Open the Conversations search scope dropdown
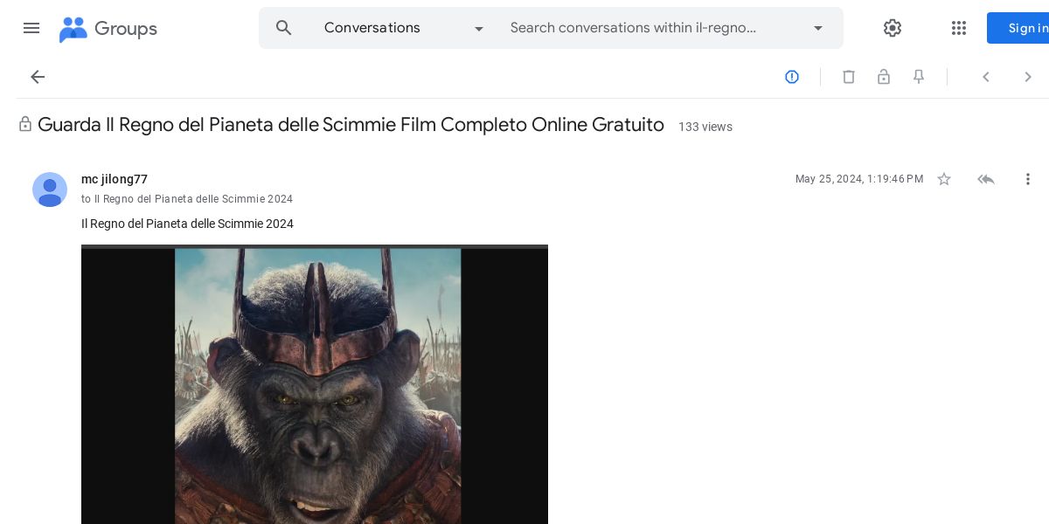Image resolution: width=1049 pixels, height=524 pixels. (403, 28)
